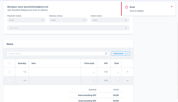Image resolution: width=178 pixels, height=102 pixels.
Task: Open the second item row's three-dot menu
Action: 127,80
